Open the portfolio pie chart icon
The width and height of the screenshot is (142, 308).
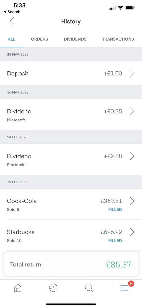[x=53, y=288]
